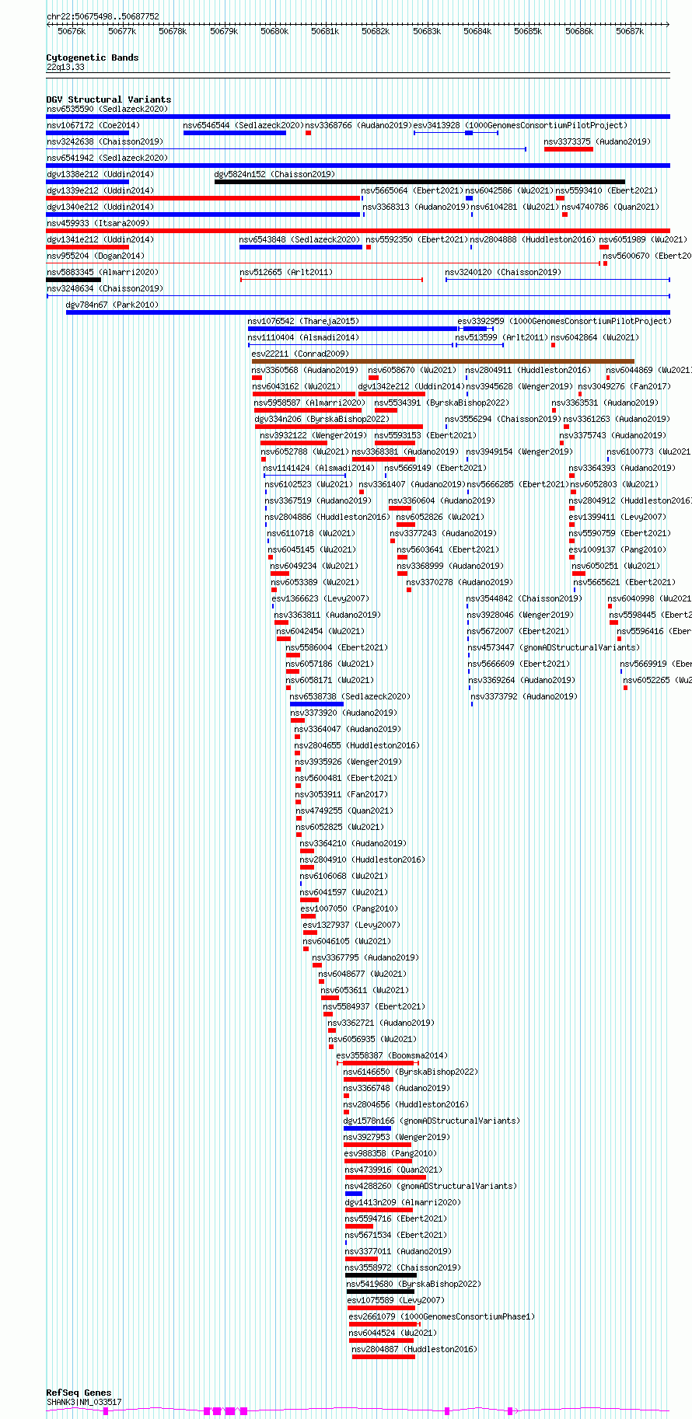The height and width of the screenshot is (1419, 692).
Task: Select nsv3544842 (Chaisson2019) label
Action: (524, 598)
